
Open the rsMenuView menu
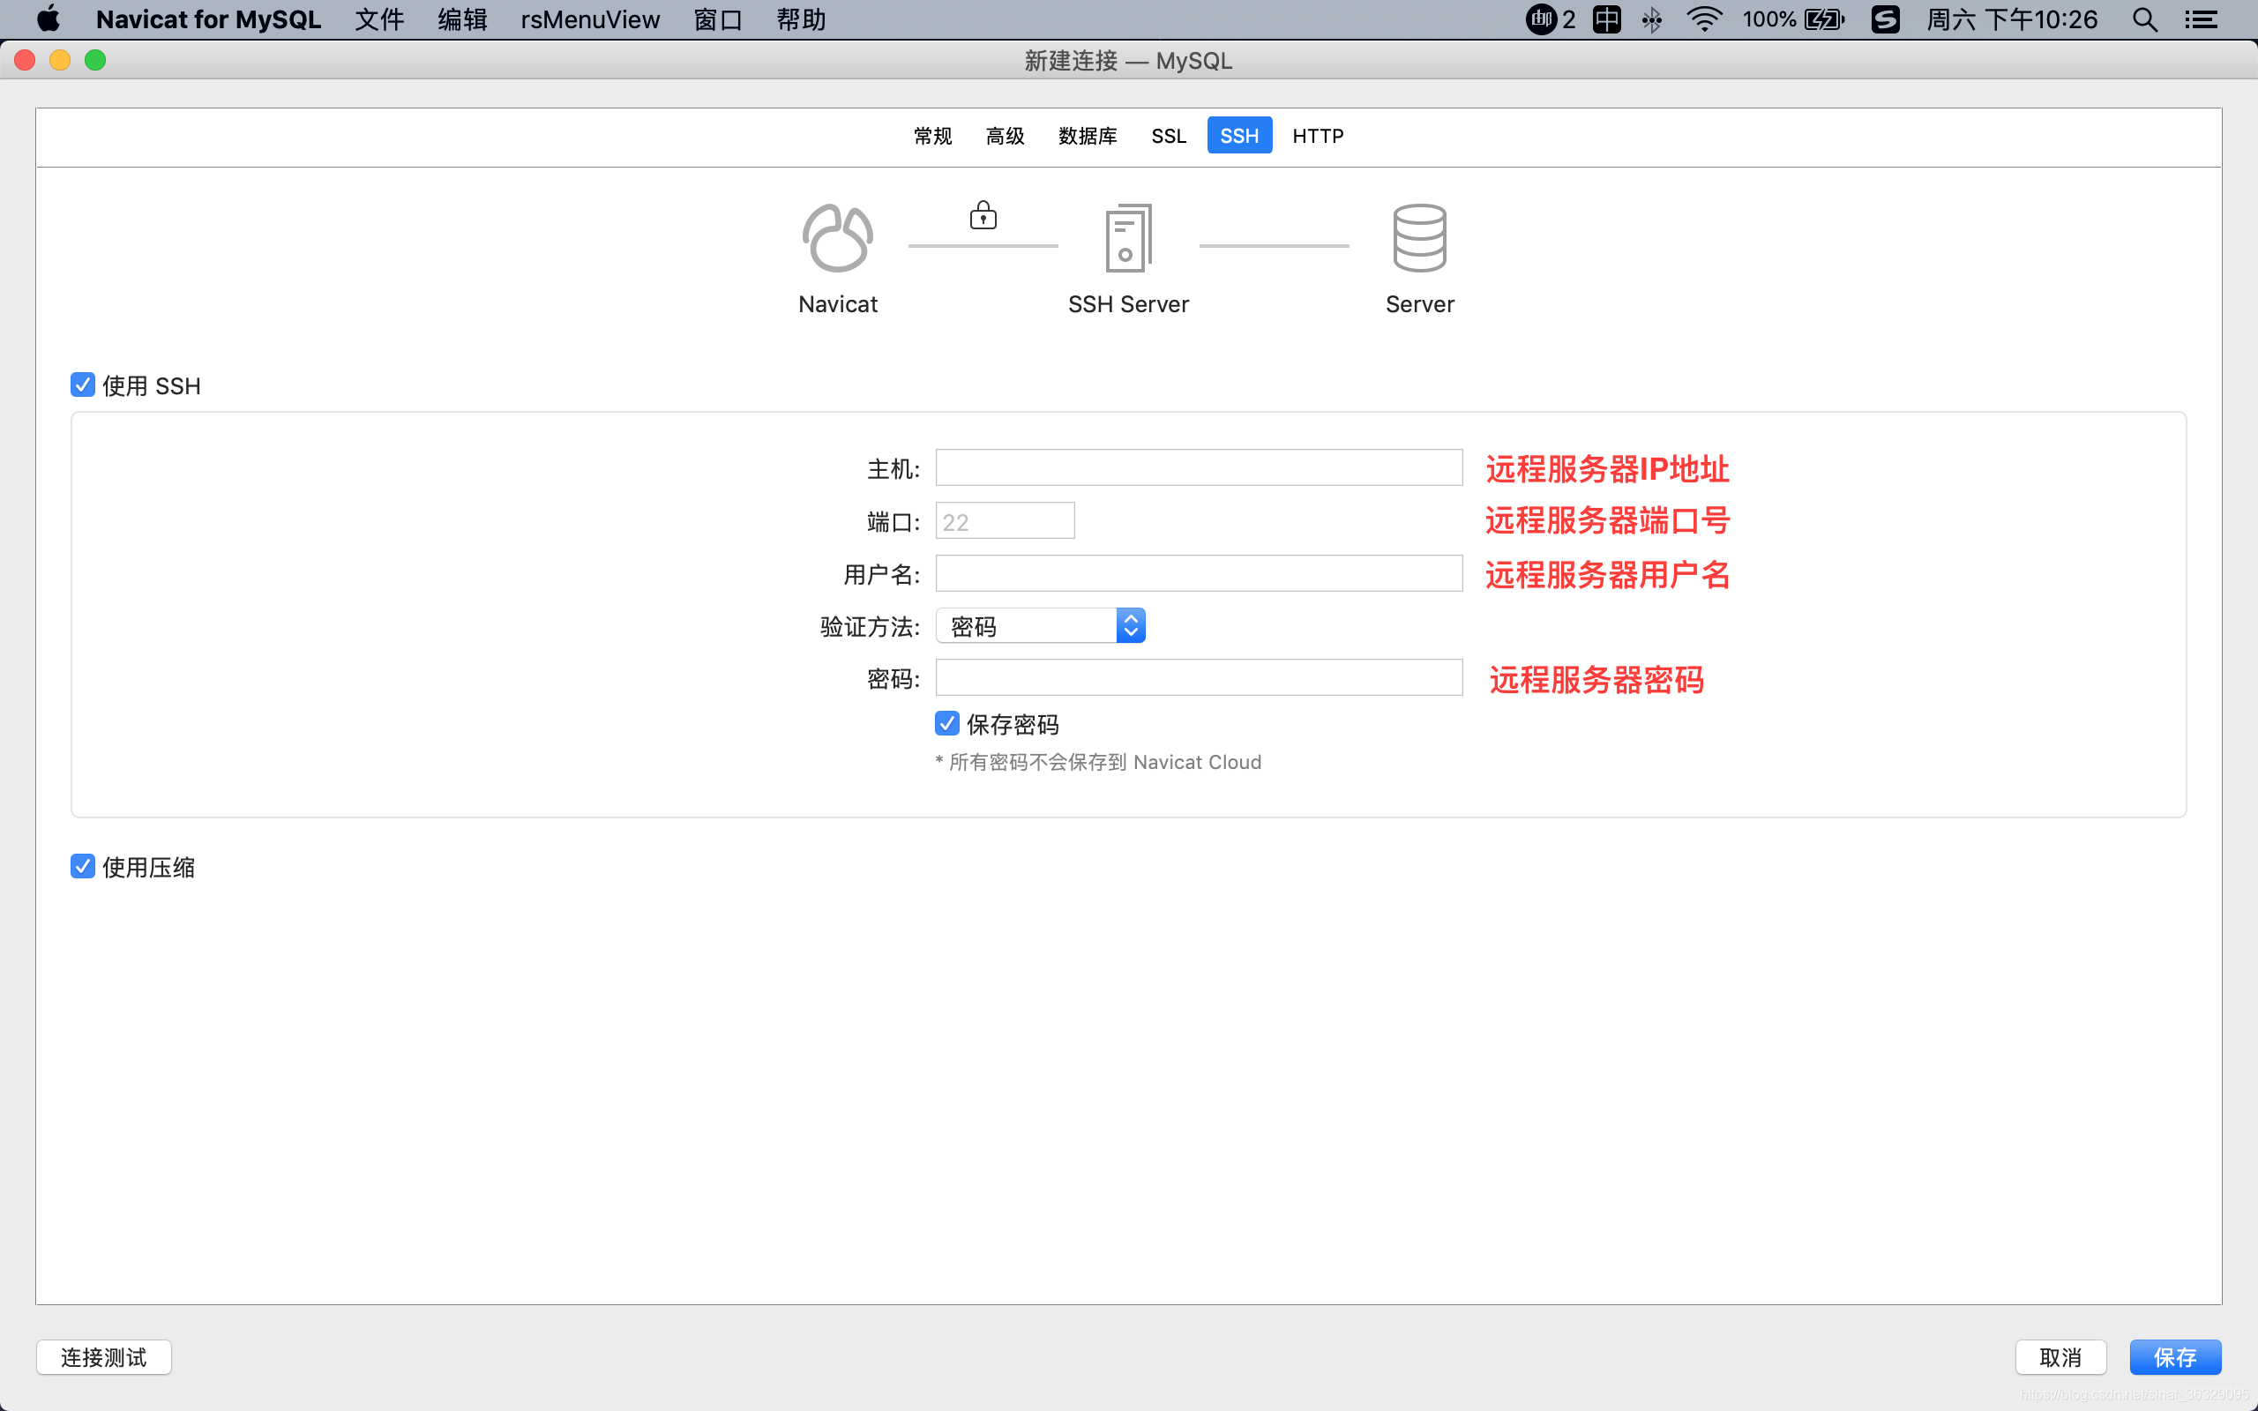[x=591, y=19]
